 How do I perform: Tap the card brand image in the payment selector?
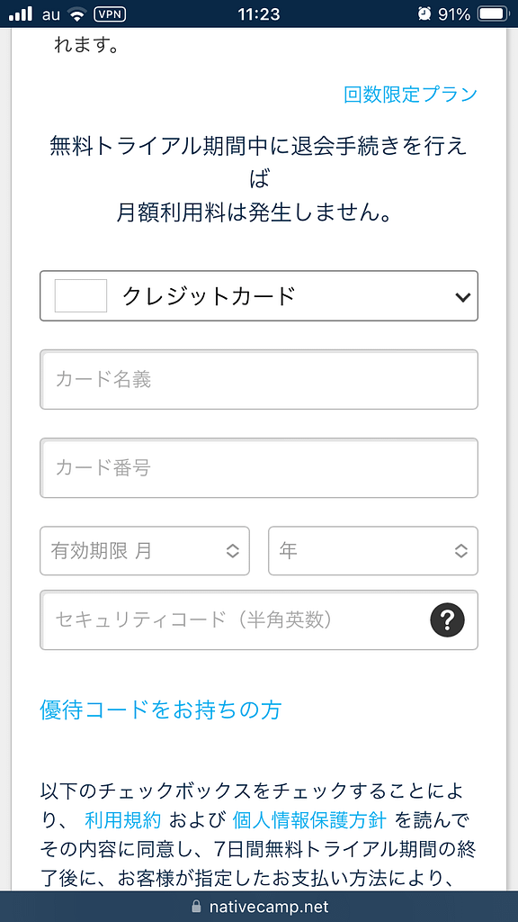pos(81,295)
